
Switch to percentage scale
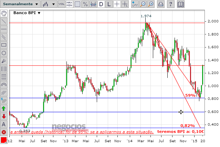[x=85, y=4]
